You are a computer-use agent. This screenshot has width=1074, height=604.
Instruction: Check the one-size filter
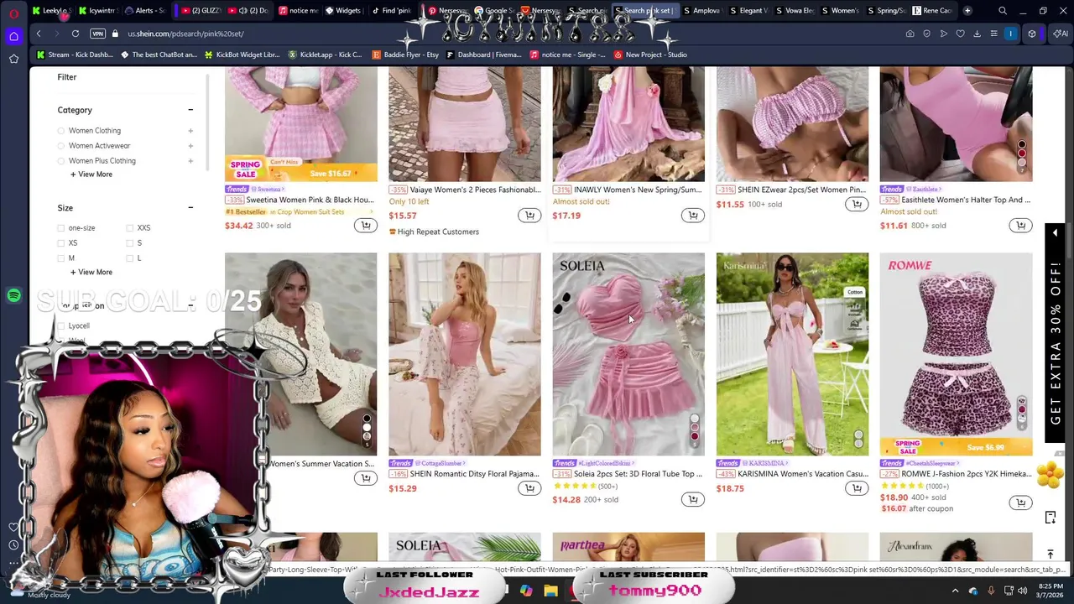click(60, 228)
